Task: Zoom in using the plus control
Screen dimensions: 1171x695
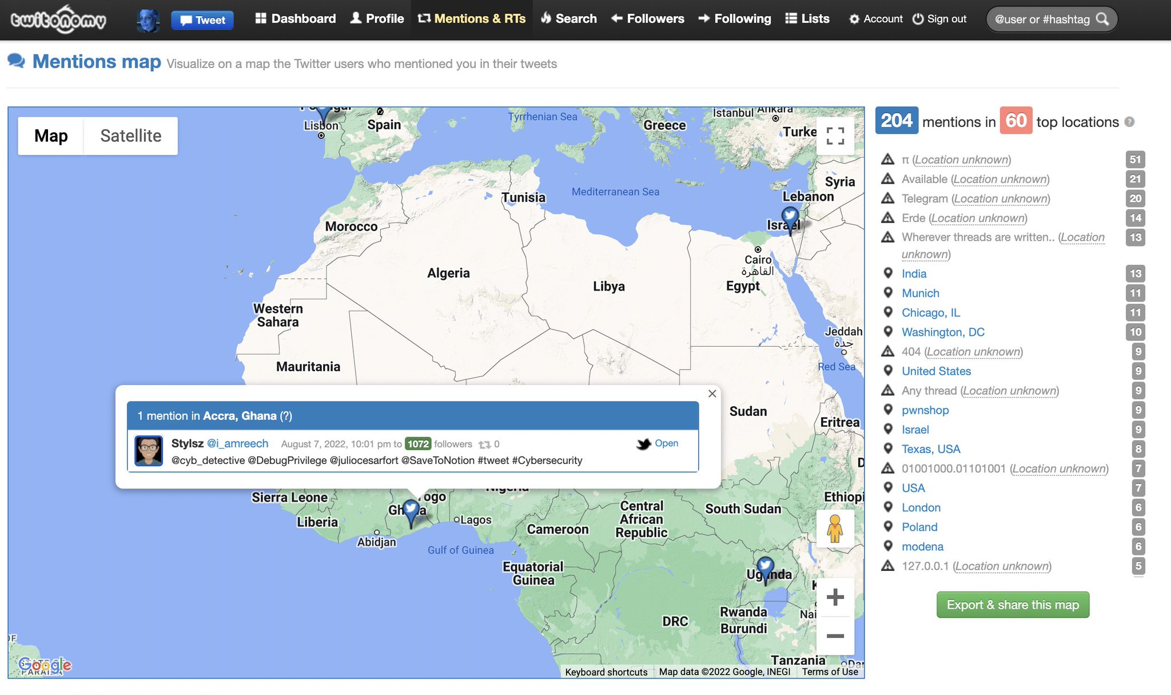Action: (835, 597)
